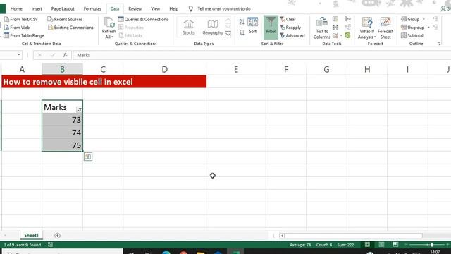The width and height of the screenshot is (451, 254).
Task: Select the cell containing 74
Action: point(62,133)
